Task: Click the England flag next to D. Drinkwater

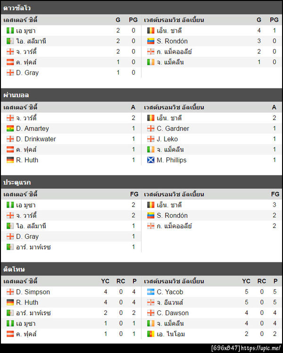Action: (x=10, y=139)
